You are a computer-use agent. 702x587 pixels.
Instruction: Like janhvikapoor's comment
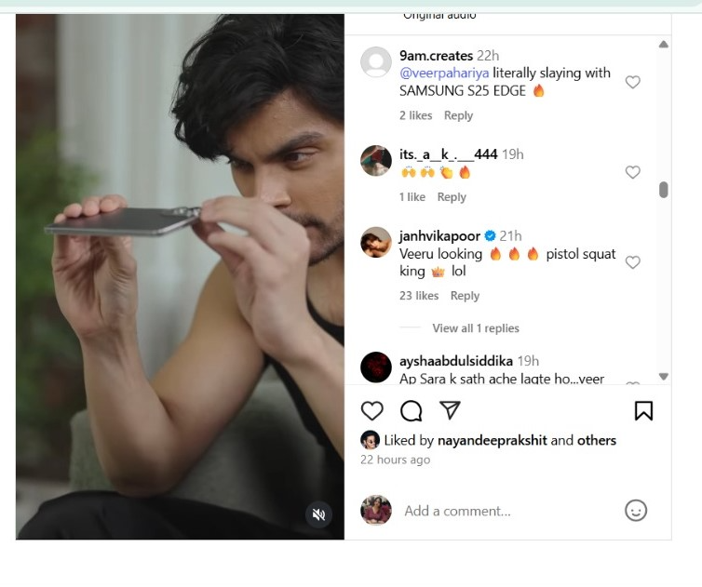[632, 262]
